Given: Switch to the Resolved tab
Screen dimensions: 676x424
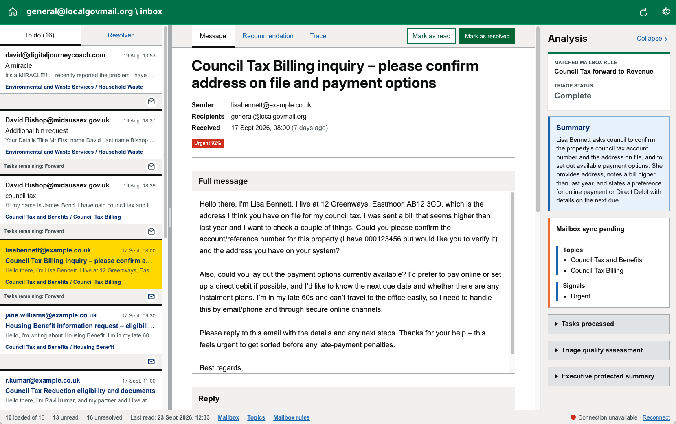Looking at the screenshot, I should point(121,35).
